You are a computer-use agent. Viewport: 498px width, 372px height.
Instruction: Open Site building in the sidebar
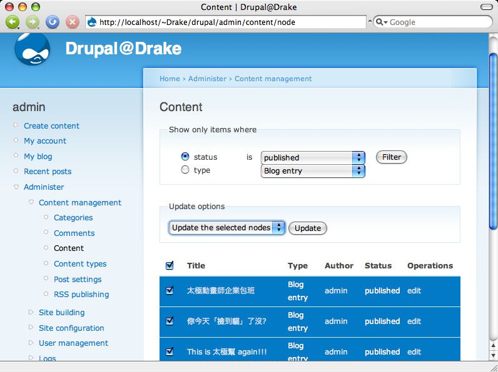pyautogui.click(x=61, y=313)
